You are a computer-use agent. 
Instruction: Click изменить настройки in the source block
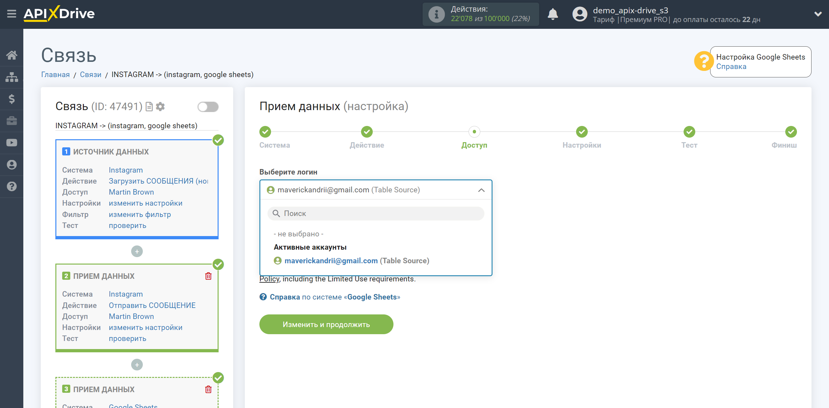[145, 203]
